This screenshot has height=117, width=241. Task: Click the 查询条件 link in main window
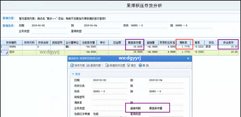point(8,26)
